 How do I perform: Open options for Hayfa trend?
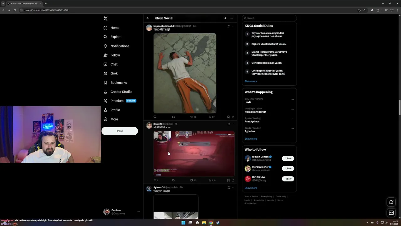click(293, 100)
